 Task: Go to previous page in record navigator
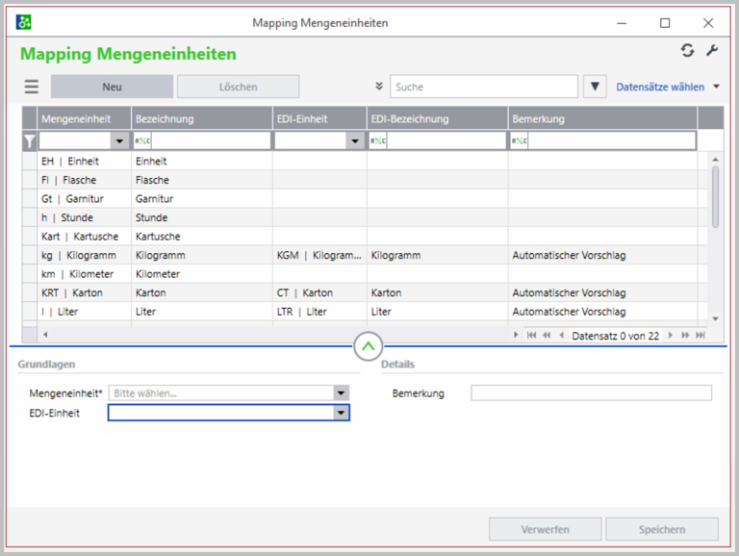(x=547, y=335)
